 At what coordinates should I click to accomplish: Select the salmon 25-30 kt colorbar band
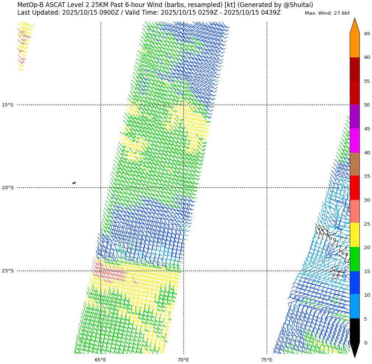(x=354, y=212)
